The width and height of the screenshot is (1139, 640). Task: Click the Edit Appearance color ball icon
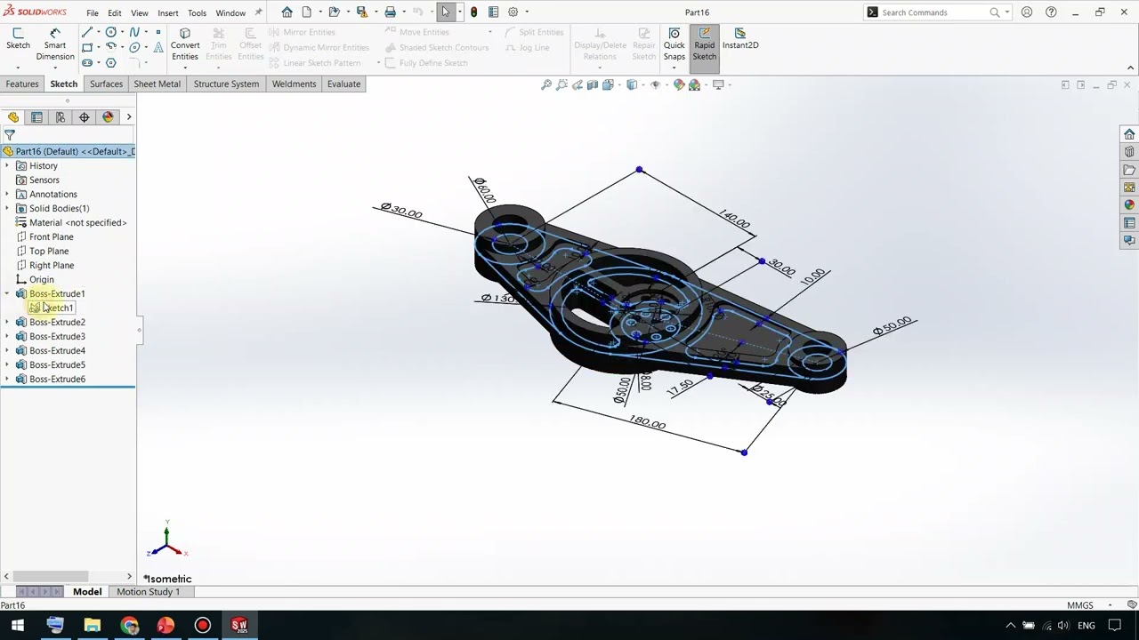(x=679, y=84)
